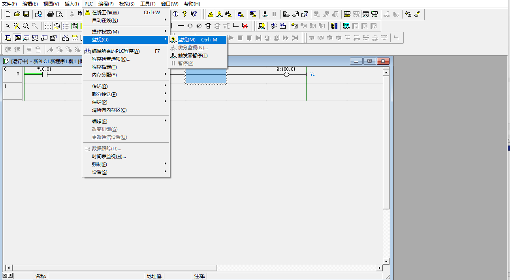510x280 pixels.
Task: Click the simulation Stop square button
Action: 240,38
